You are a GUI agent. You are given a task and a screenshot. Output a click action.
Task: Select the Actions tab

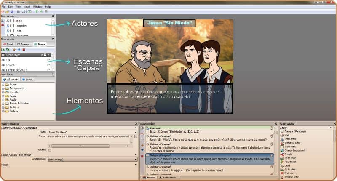coord(149,178)
